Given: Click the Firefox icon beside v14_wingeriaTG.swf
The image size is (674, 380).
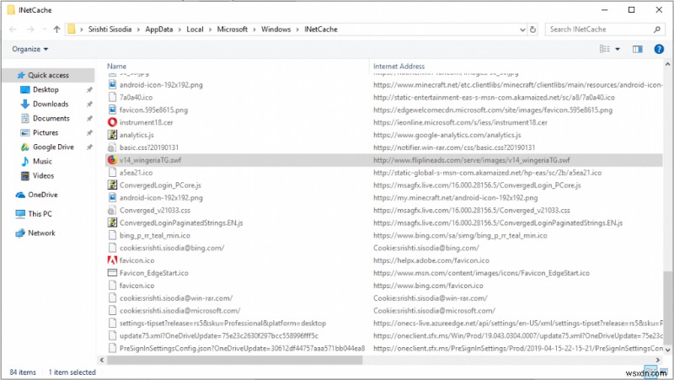Looking at the screenshot, I should click(113, 159).
